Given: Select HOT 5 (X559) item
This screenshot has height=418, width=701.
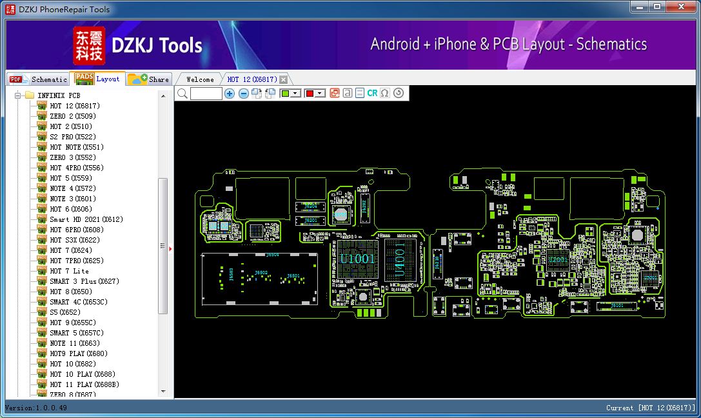Looking at the screenshot, I should 71,178.
